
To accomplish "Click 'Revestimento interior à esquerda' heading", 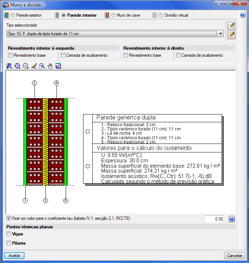I will (41, 48).
